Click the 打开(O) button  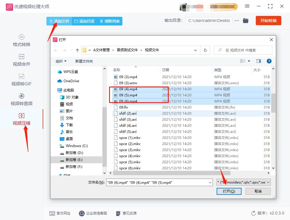[x=229, y=191]
